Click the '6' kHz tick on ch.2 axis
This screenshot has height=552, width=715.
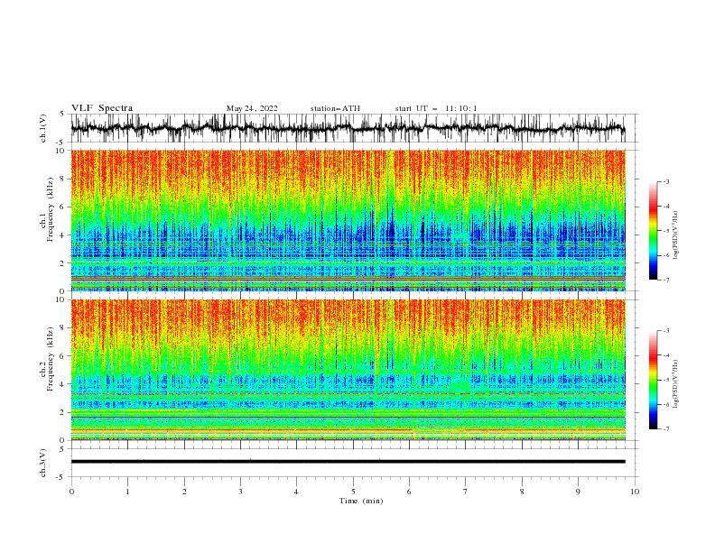pos(61,356)
